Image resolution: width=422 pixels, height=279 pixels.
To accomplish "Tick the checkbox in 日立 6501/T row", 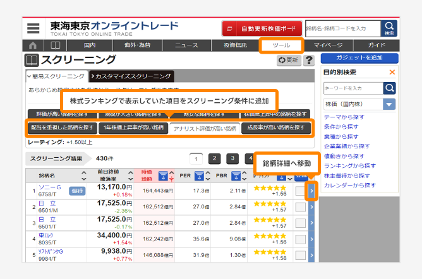I will [300, 223].
